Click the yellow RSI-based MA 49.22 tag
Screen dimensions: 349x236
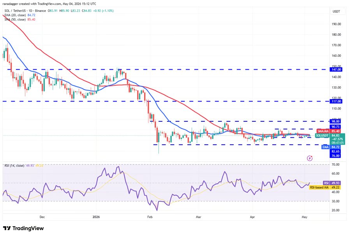[x=325, y=187]
